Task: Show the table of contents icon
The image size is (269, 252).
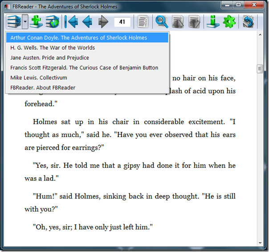Action: (143, 22)
